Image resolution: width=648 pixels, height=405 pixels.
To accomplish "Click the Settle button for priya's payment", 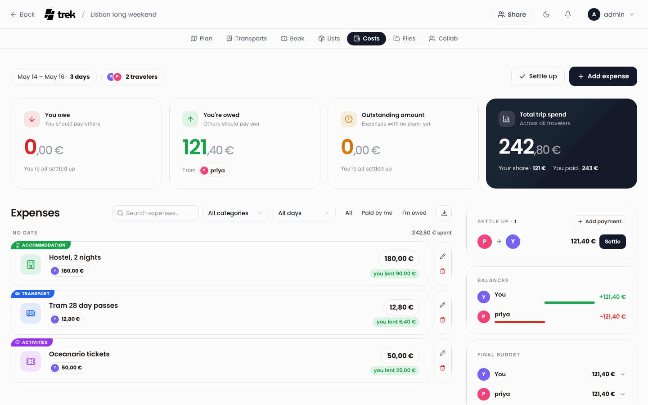I will pyautogui.click(x=612, y=242).
